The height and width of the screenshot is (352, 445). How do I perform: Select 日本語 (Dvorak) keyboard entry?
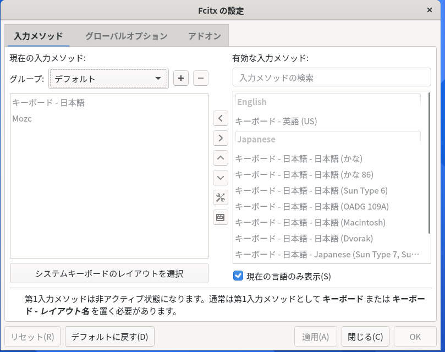[x=328, y=239]
